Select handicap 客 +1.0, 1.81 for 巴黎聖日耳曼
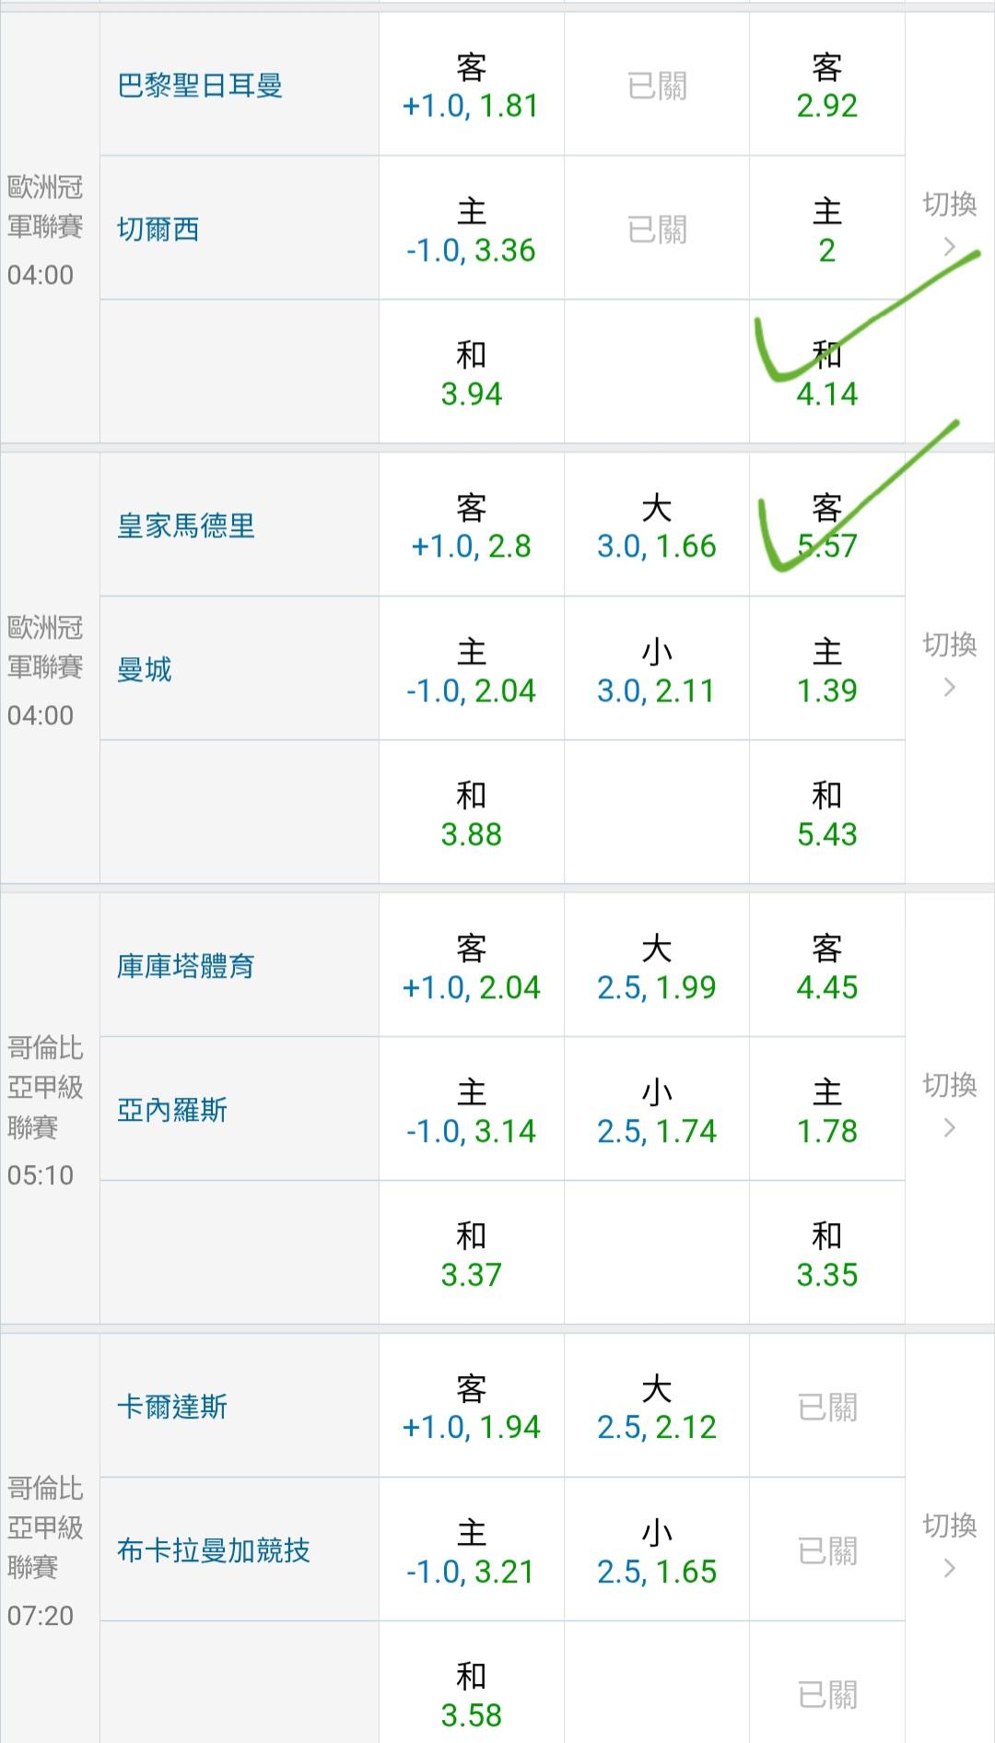Viewport: 995px width, 1743px height. click(471, 86)
